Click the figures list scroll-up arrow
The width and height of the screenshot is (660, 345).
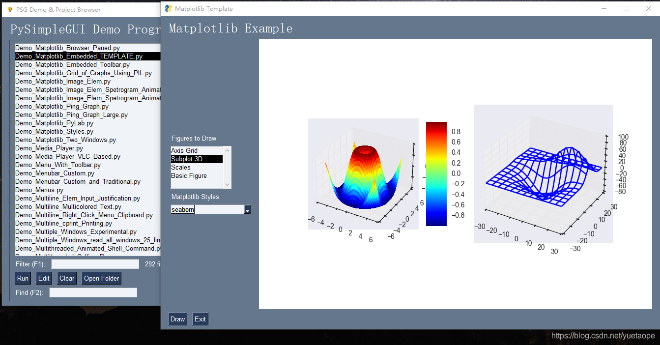[227, 150]
